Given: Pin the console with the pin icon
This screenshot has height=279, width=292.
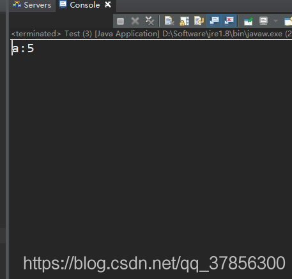Looking at the screenshot, I should coord(249,21).
